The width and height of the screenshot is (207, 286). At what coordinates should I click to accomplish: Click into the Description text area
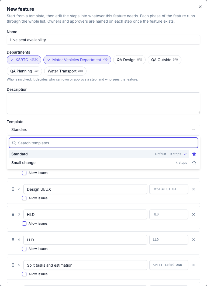click(x=103, y=103)
